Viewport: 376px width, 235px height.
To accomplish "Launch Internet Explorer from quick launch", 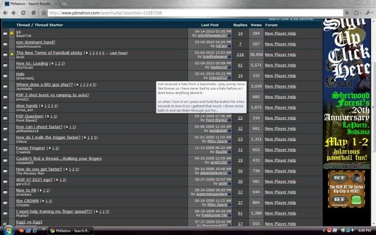I will pyautogui.click(x=35, y=231).
